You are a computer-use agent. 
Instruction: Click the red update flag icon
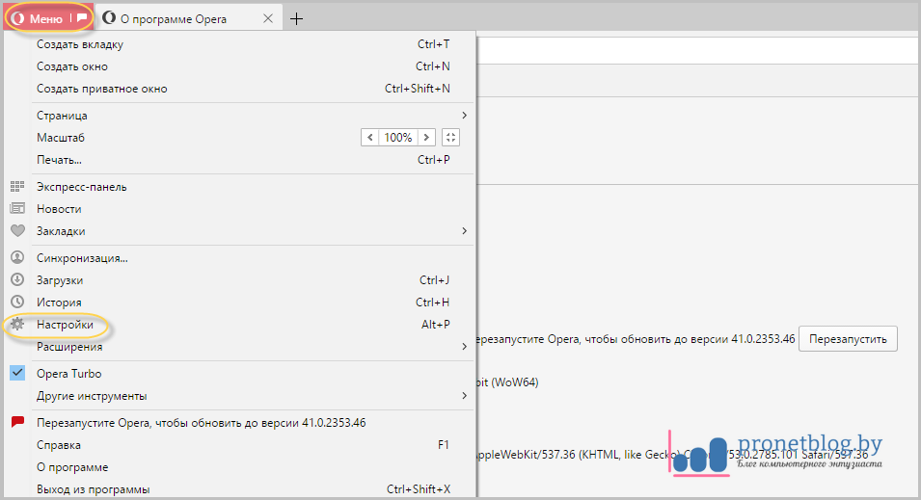(17, 421)
